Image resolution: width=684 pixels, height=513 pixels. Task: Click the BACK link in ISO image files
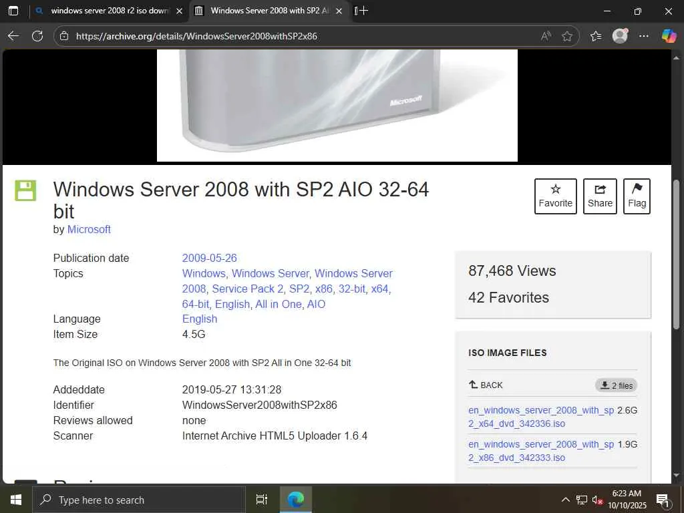(486, 385)
